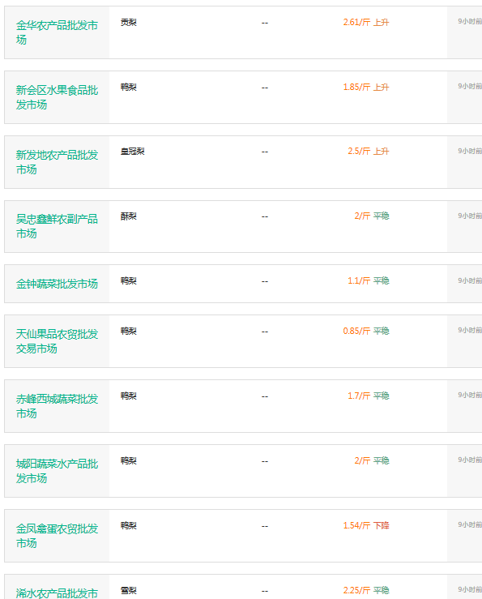Select the 雪梨 product name
Viewport: 482px width, 599px height.
[x=129, y=591]
